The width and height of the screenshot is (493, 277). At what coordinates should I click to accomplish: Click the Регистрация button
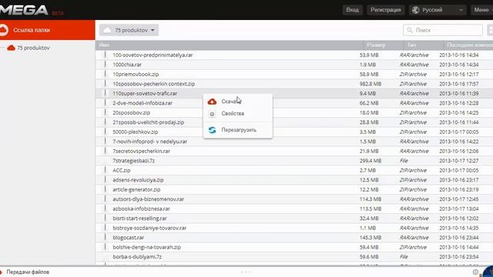(385, 10)
